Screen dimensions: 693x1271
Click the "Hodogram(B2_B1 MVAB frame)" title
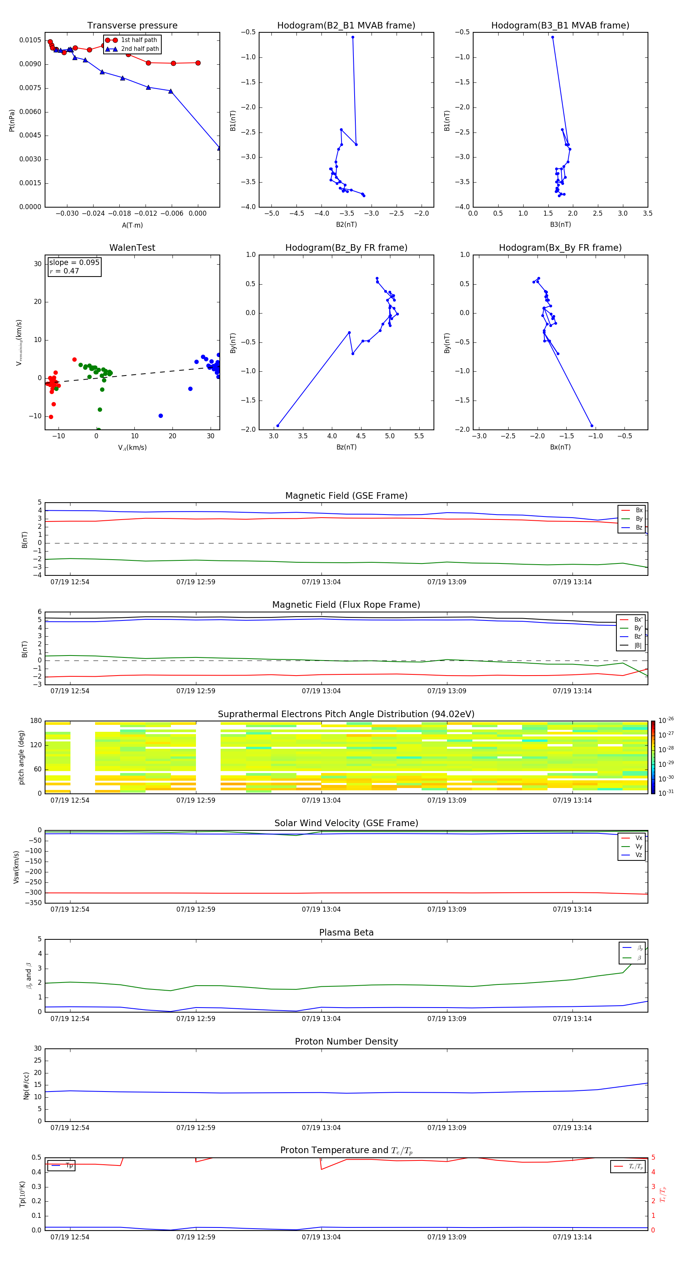tap(346, 26)
